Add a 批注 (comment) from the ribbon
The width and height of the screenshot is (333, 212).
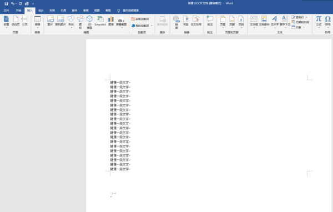coord(210,21)
